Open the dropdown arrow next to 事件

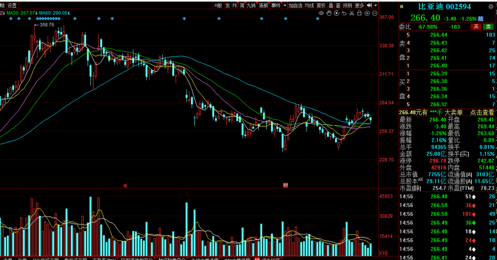pos(285,5)
